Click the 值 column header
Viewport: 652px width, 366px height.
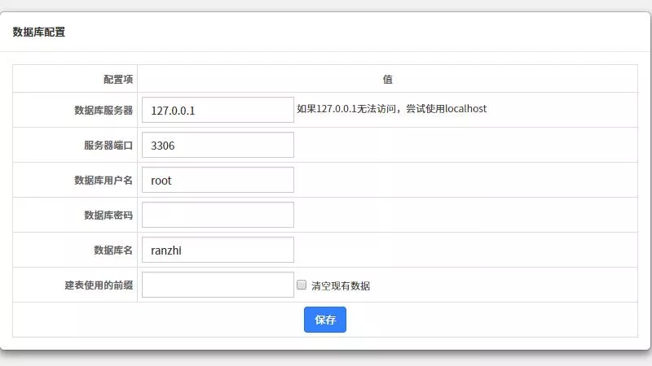click(388, 79)
